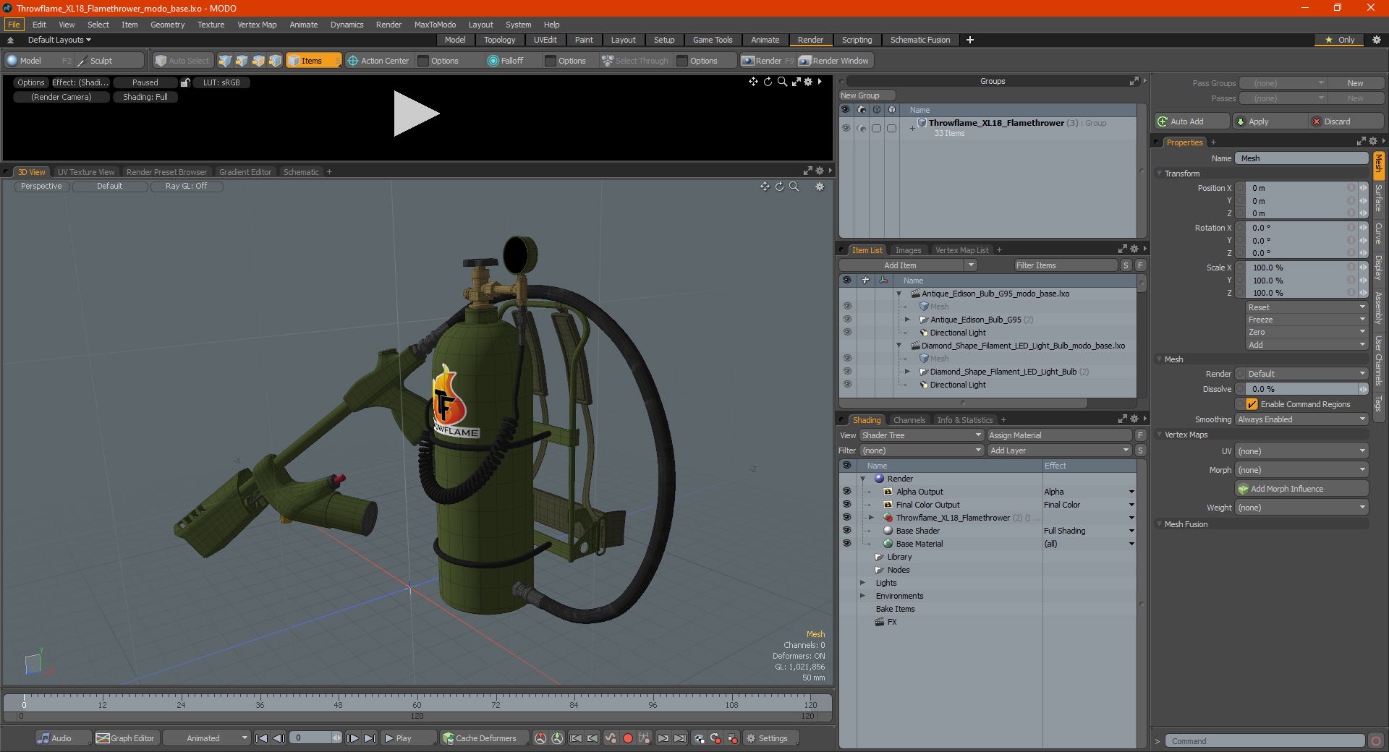
Task: Open the Render Window
Action: coord(834,61)
